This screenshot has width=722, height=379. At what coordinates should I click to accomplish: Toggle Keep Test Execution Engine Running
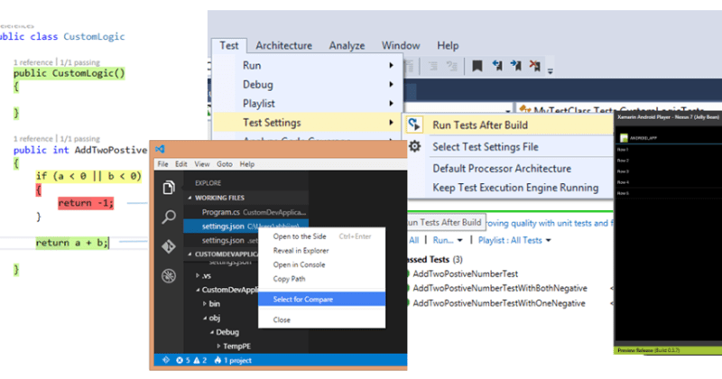[515, 188]
